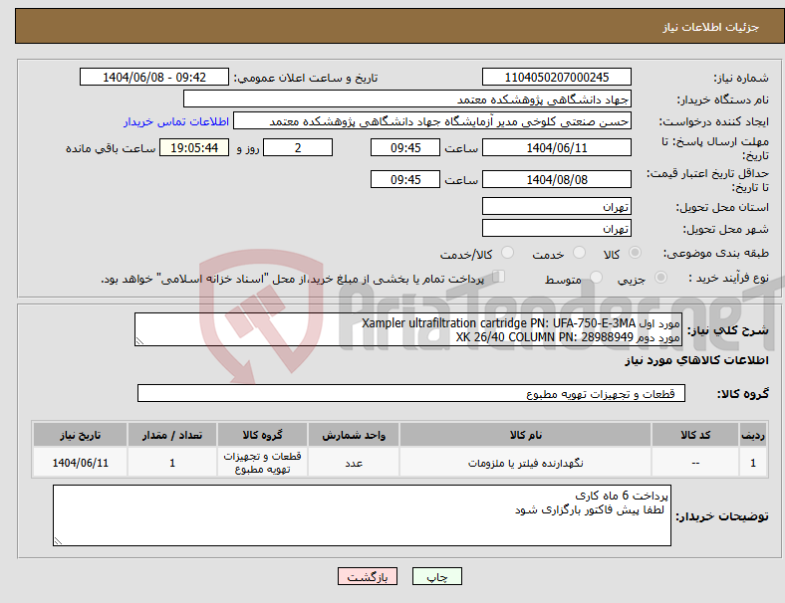The image size is (785, 603).
Task: Click the need date cell 1404/06/11 in table
Action: pos(80,463)
